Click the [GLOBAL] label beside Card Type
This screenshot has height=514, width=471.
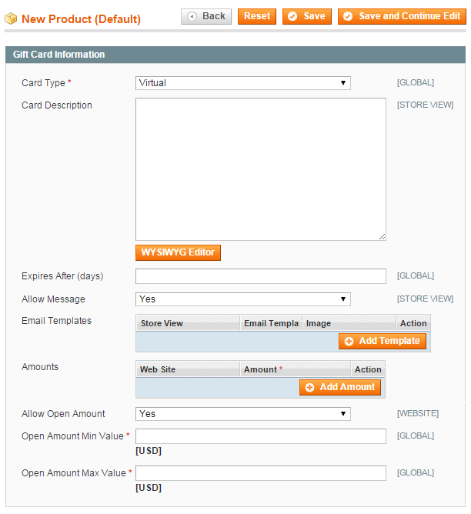point(416,82)
